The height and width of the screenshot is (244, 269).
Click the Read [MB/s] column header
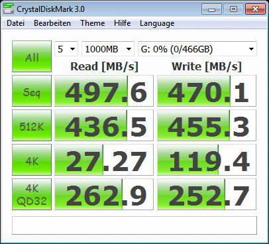104,66
